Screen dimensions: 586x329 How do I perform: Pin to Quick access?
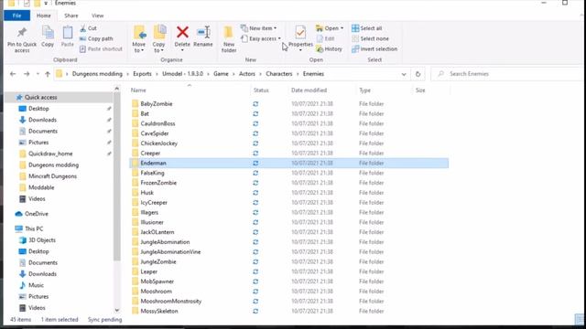tap(22, 39)
